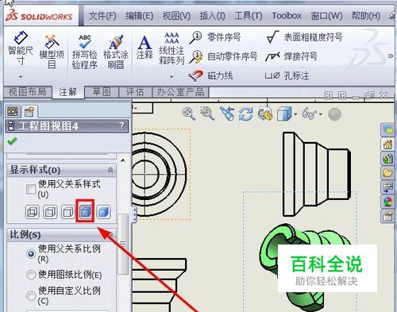Open the 帮助(H) menu

(366, 16)
